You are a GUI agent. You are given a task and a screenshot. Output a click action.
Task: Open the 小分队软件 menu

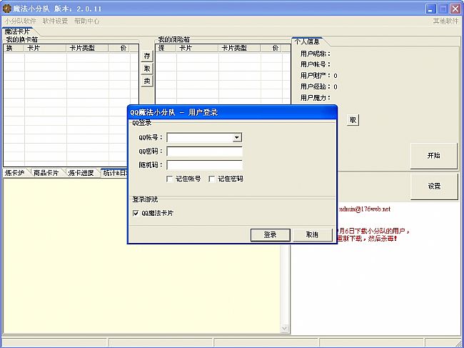coord(21,21)
